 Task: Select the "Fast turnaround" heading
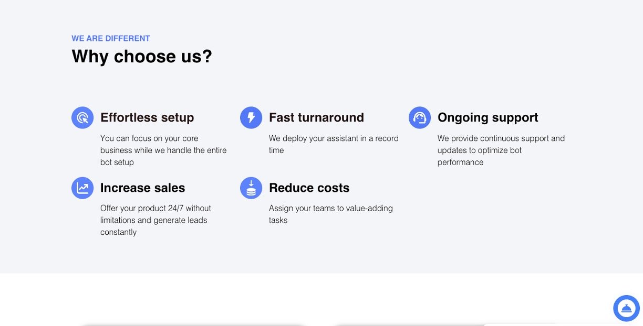pyautogui.click(x=316, y=117)
